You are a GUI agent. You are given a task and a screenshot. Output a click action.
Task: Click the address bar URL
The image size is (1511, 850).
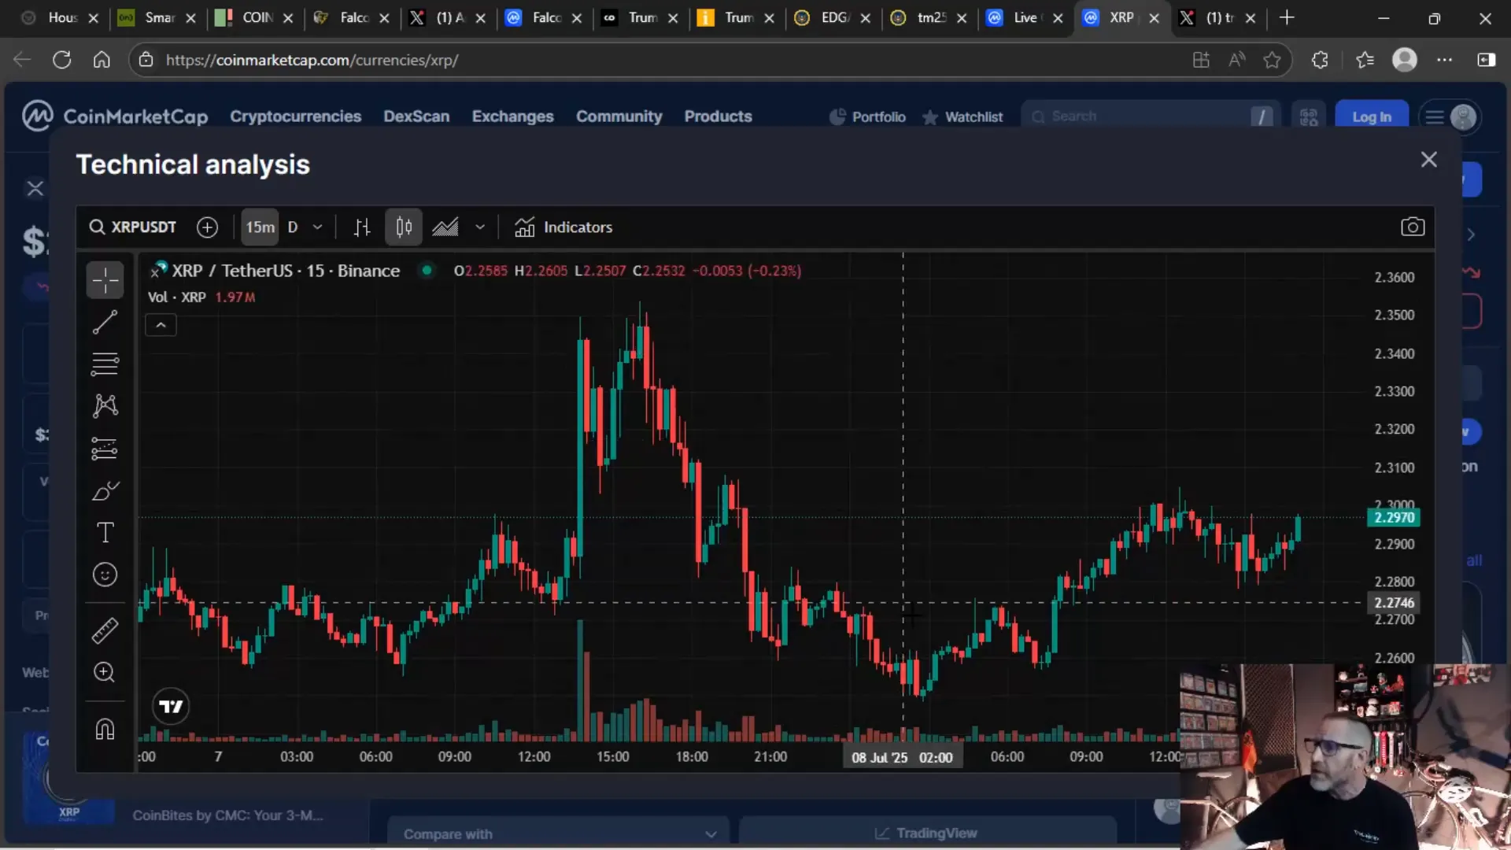[312, 60]
